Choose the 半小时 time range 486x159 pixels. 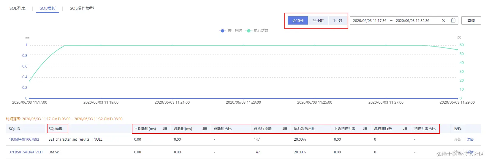point(318,20)
